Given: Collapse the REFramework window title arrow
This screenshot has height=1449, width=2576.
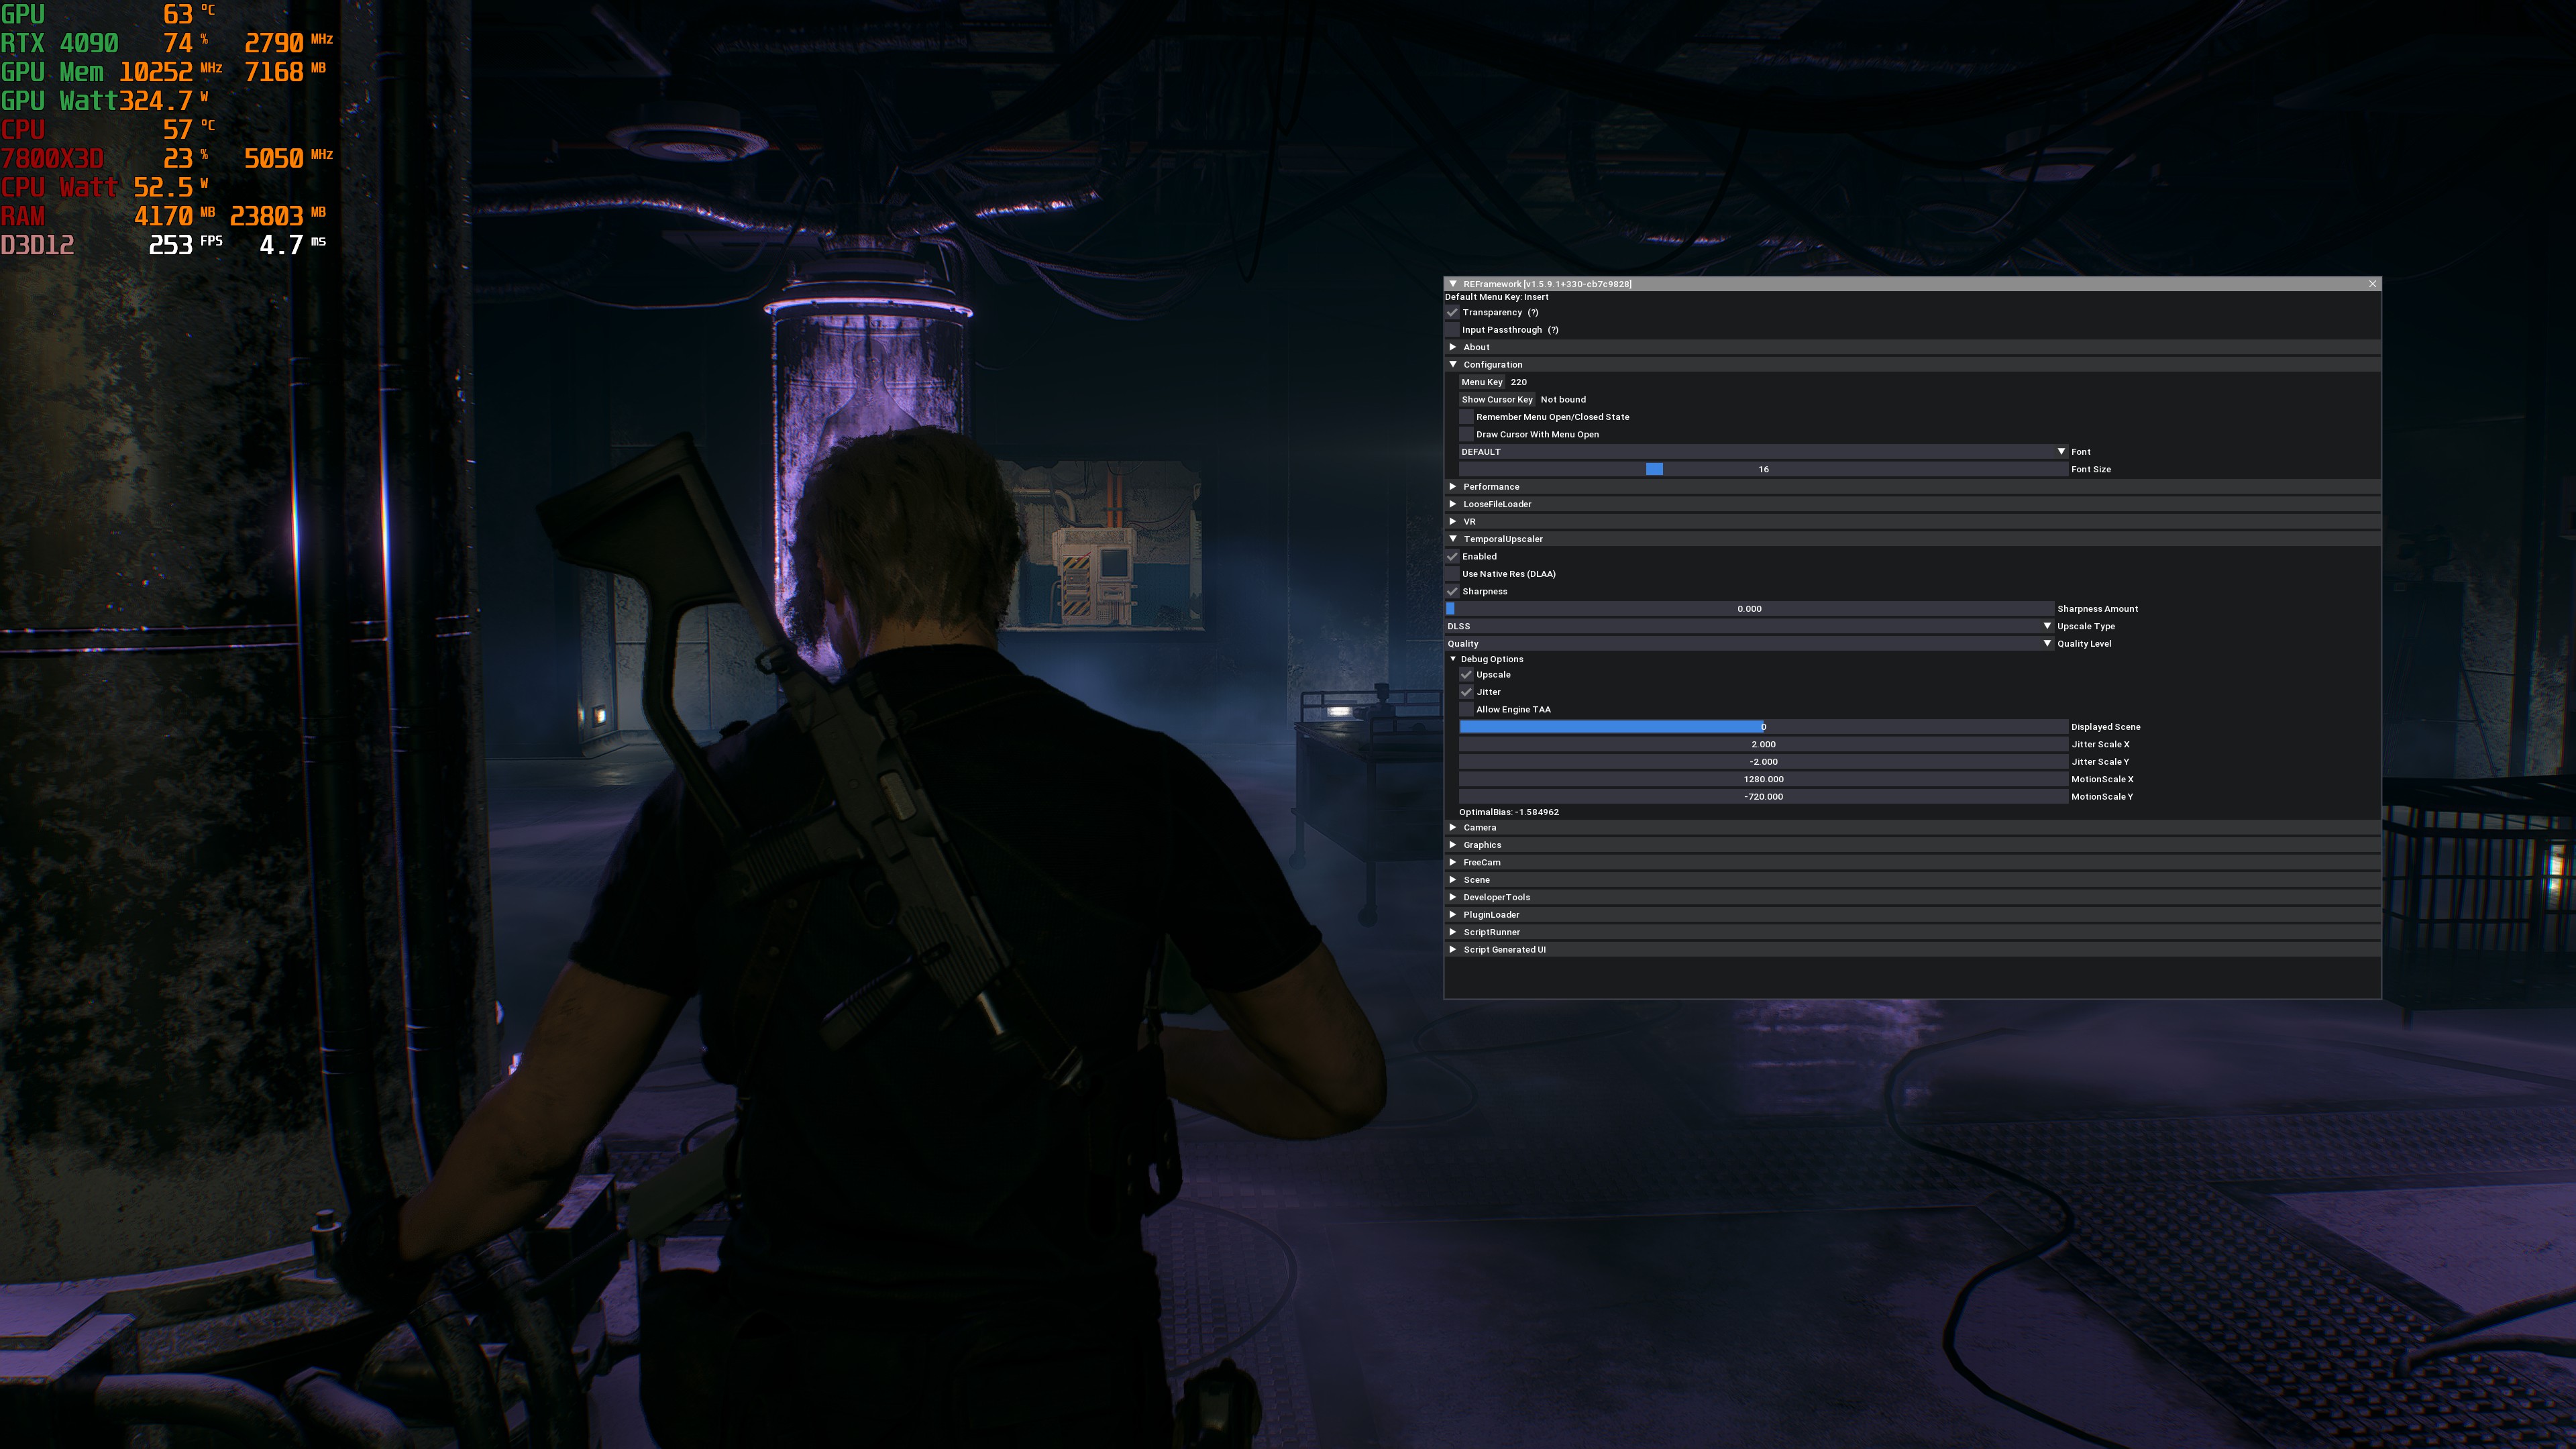Looking at the screenshot, I should point(1453,284).
